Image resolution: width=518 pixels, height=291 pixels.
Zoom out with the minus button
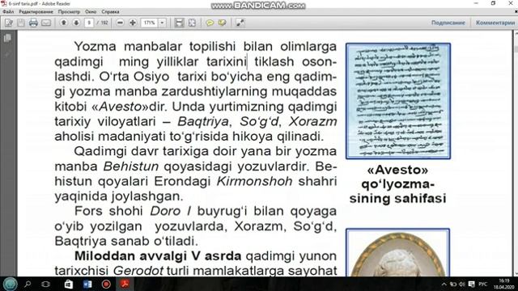[121, 23]
